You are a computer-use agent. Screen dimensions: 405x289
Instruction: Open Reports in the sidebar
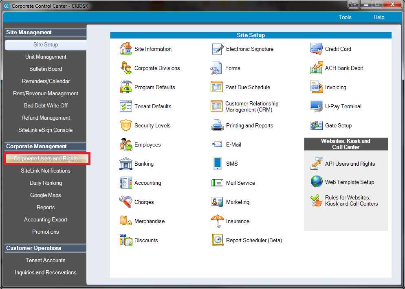pos(46,208)
